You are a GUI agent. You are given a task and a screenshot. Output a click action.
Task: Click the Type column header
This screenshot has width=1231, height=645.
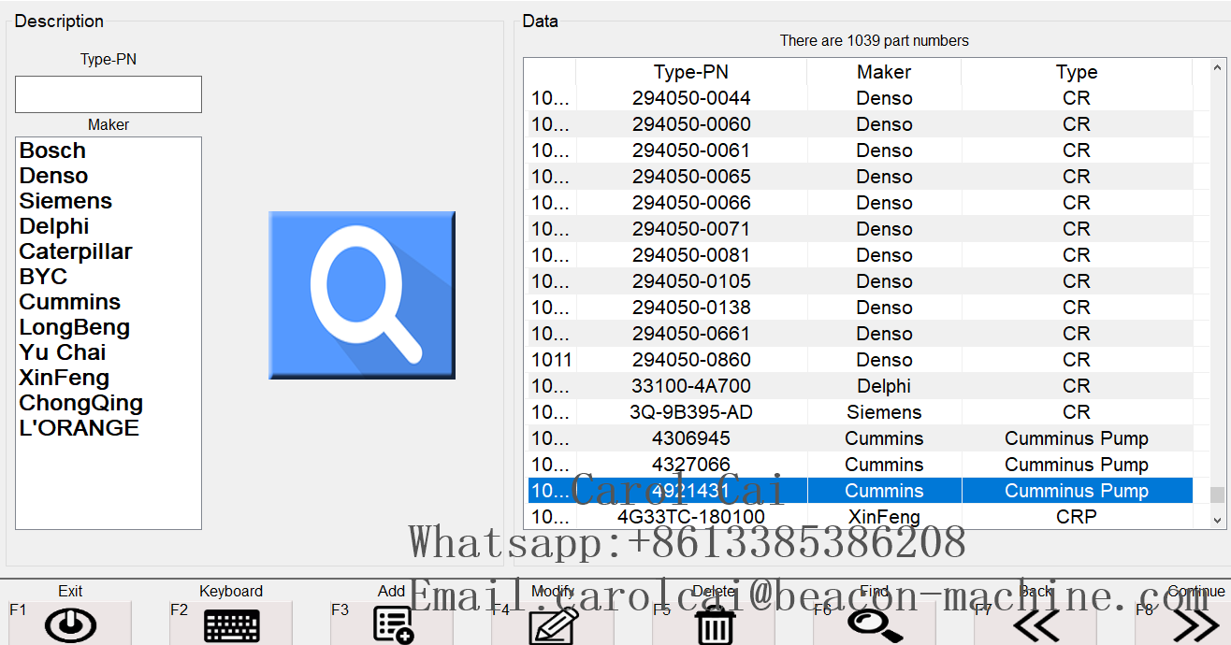pyautogui.click(x=1077, y=72)
